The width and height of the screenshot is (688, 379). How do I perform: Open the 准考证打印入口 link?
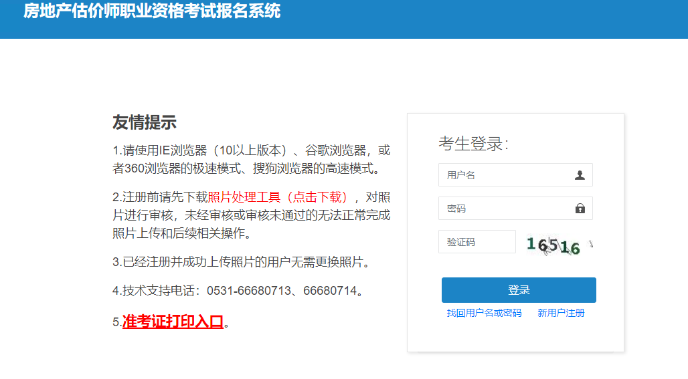(173, 322)
